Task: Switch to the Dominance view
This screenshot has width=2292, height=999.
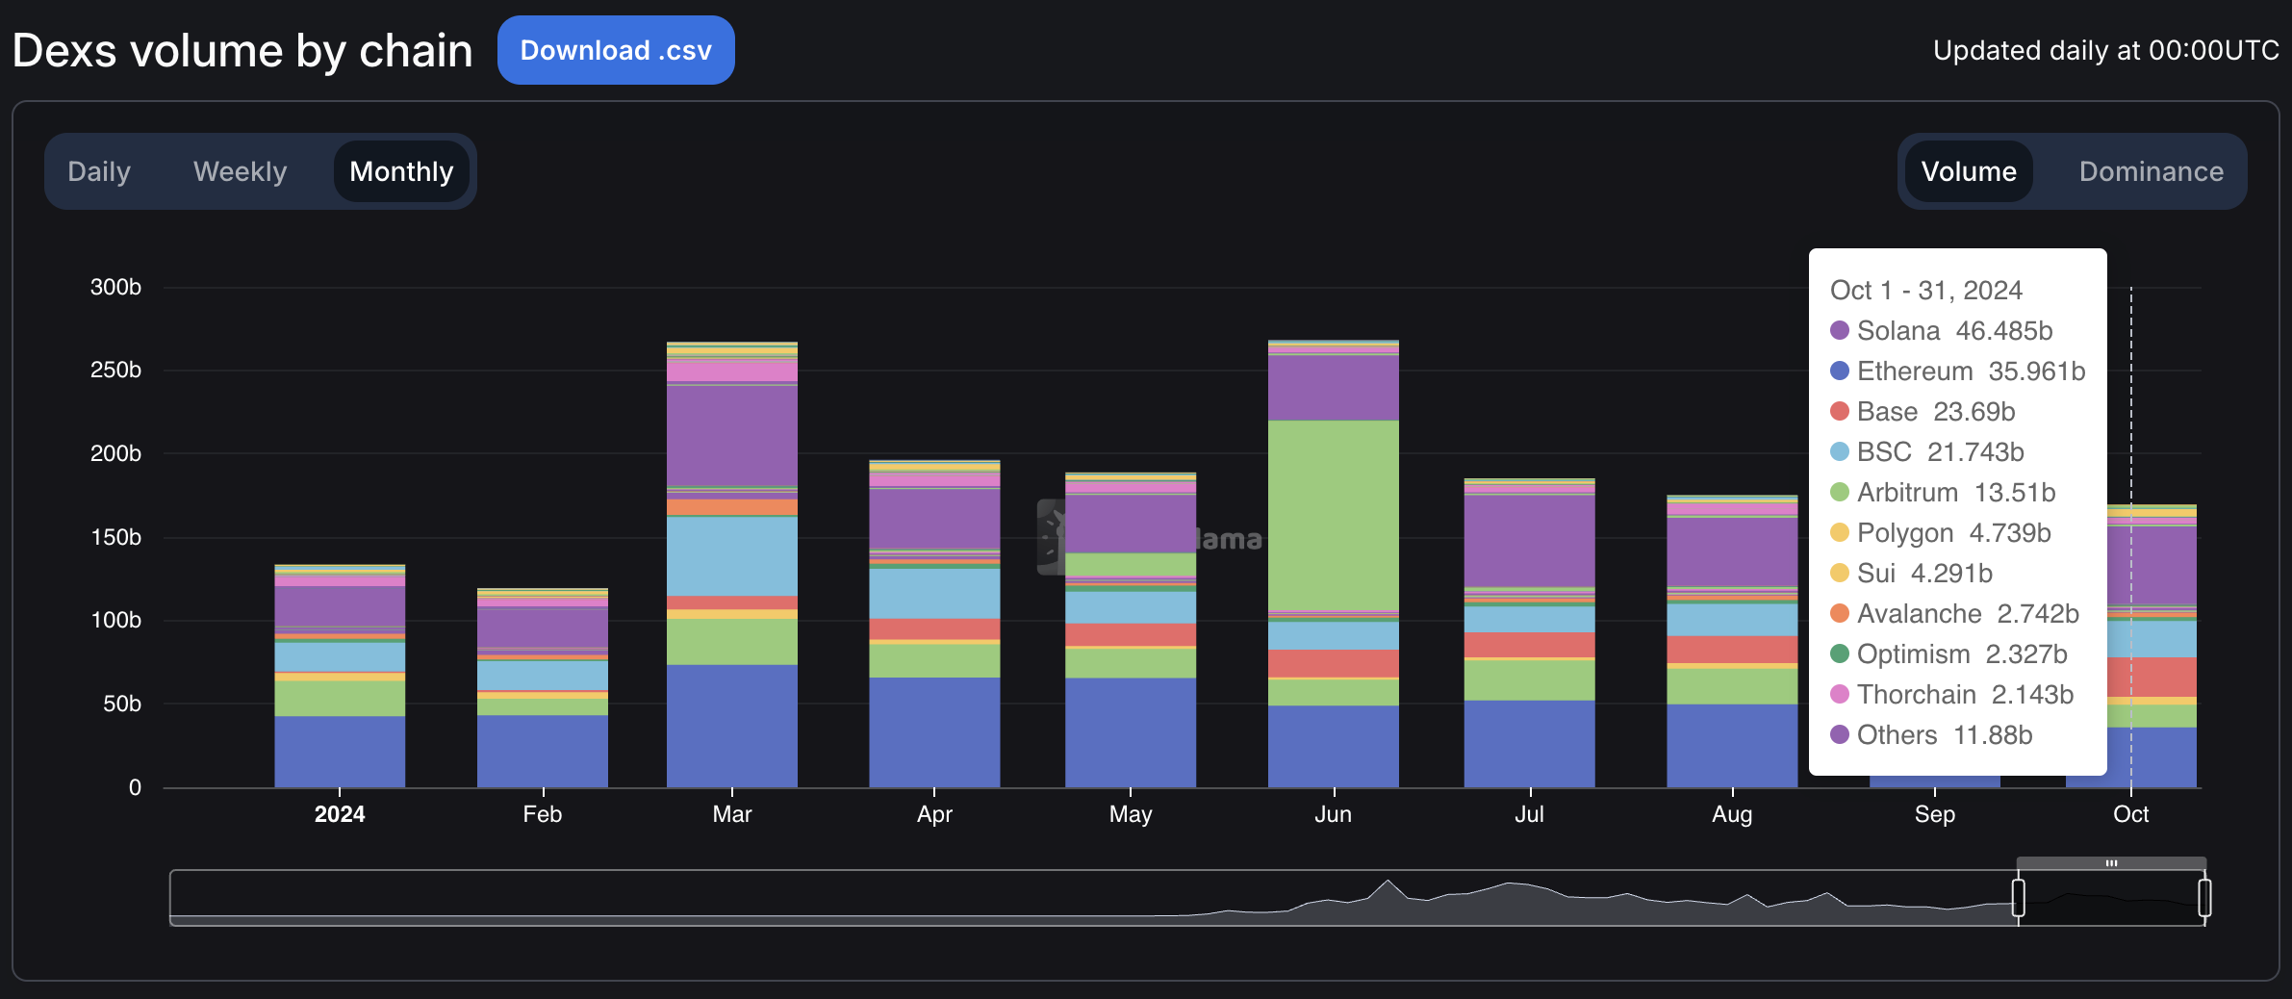Action: tap(2152, 171)
